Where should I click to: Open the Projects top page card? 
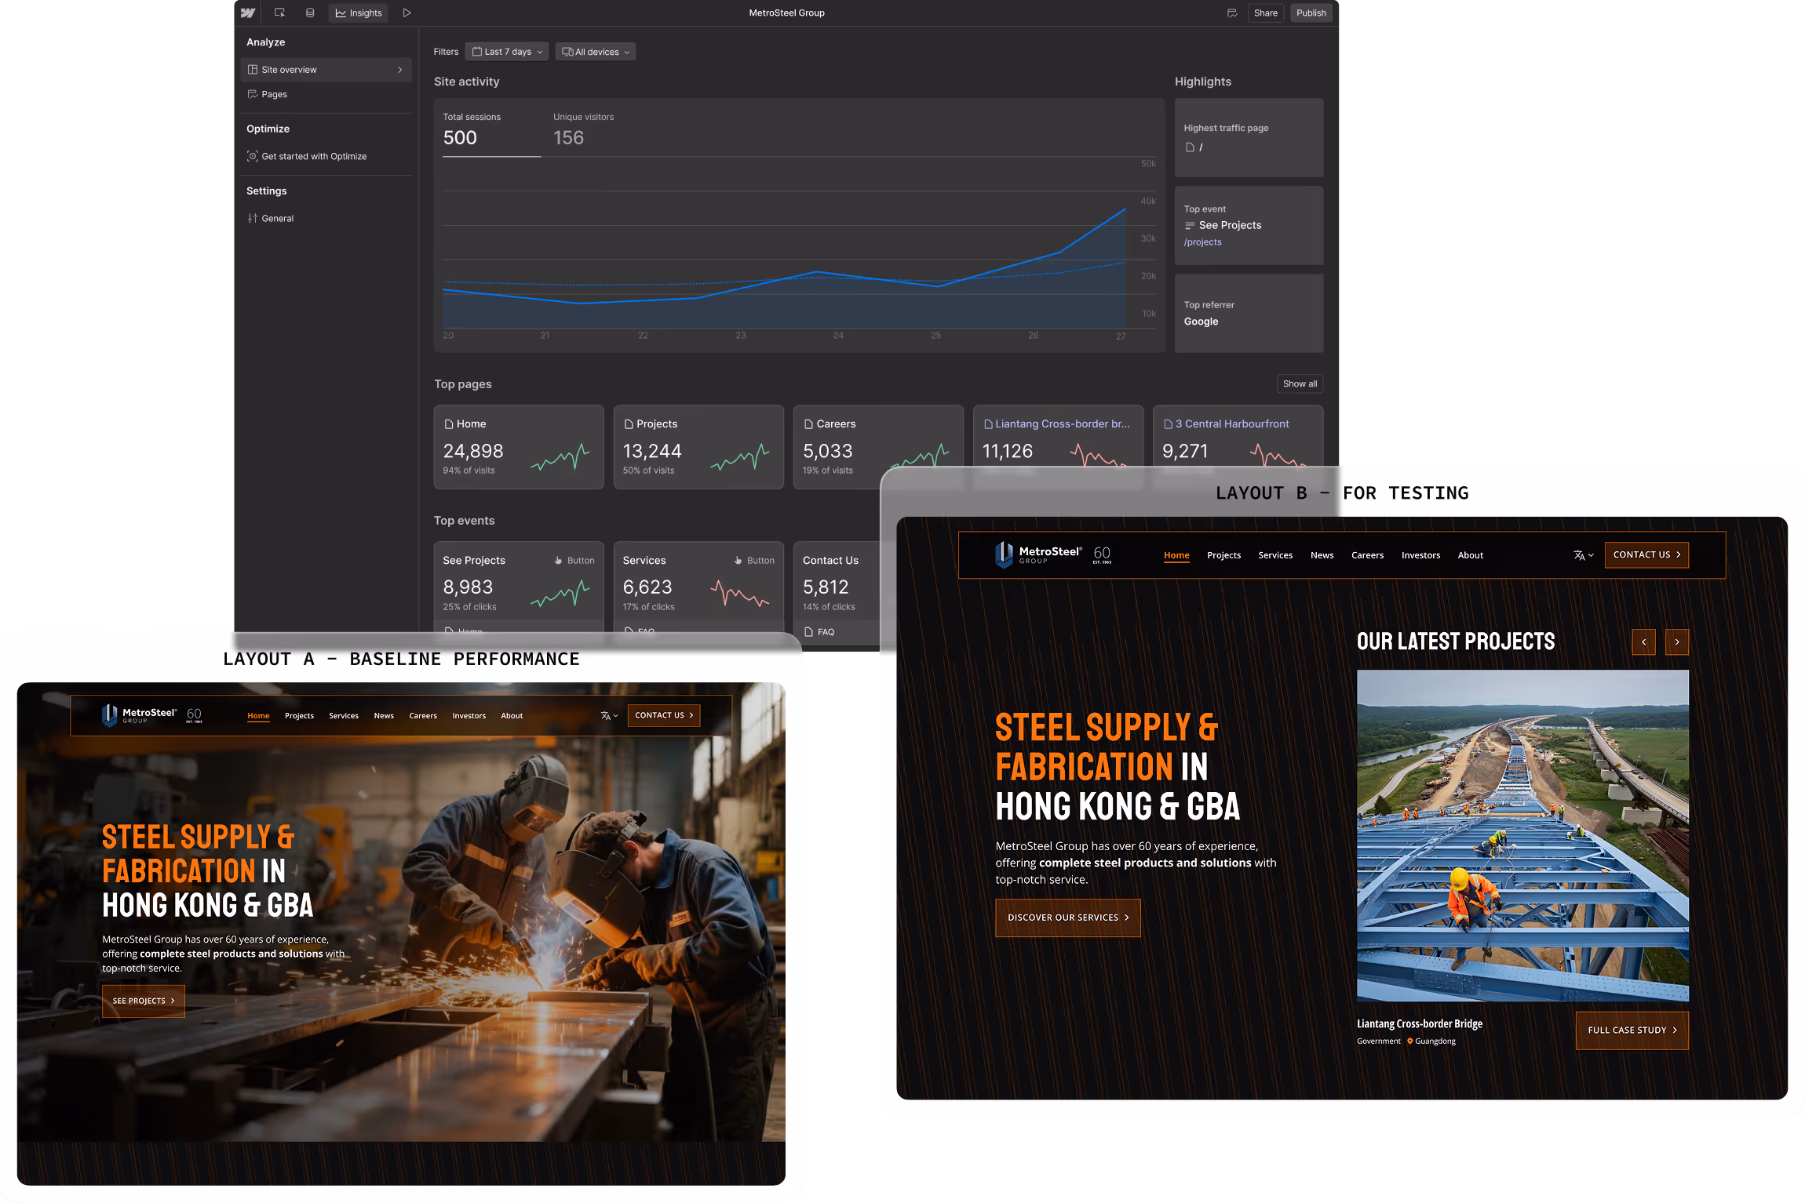[698, 447]
